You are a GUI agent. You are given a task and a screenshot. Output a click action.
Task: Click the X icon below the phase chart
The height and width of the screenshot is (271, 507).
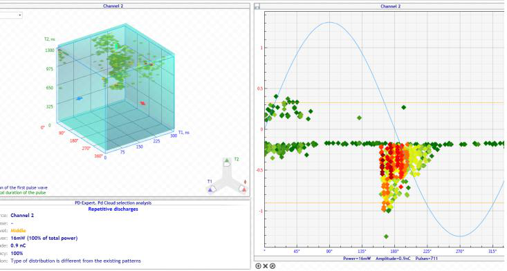[x=266, y=266]
